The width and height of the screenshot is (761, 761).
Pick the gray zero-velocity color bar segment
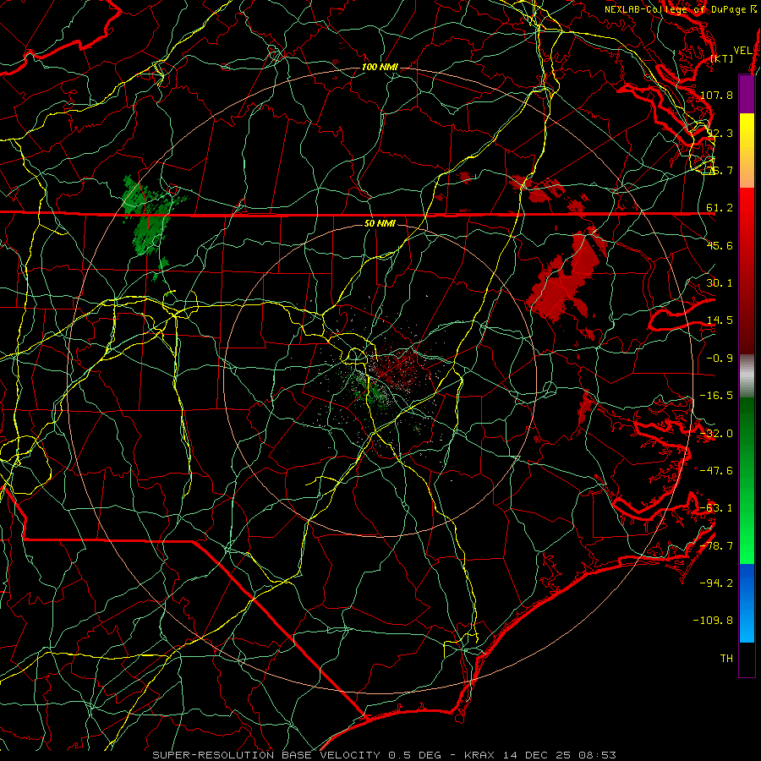[747, 376]
